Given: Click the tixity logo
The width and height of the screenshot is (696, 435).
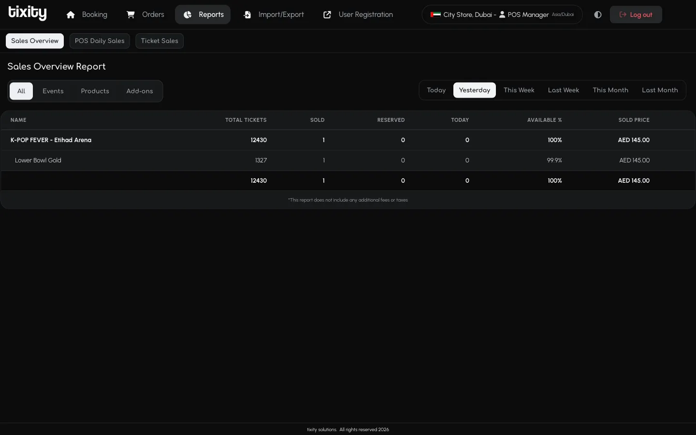Looking at the screenshot, I should 28,13.
